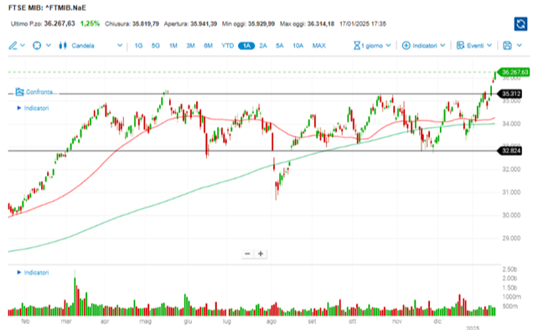Select the 2A time range
Screen dimensions: 533x330
[263, 45]
